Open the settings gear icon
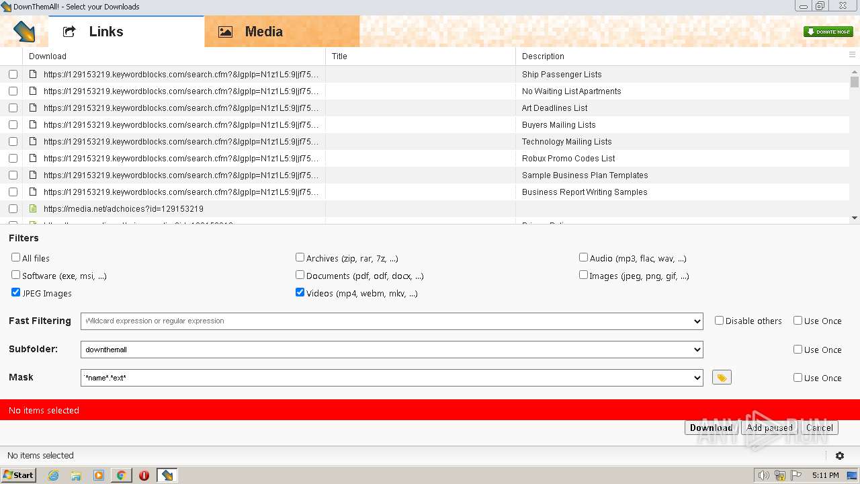The height and width of the screenshot is (484, 860). pyautogui.click(x=840, y=456)
